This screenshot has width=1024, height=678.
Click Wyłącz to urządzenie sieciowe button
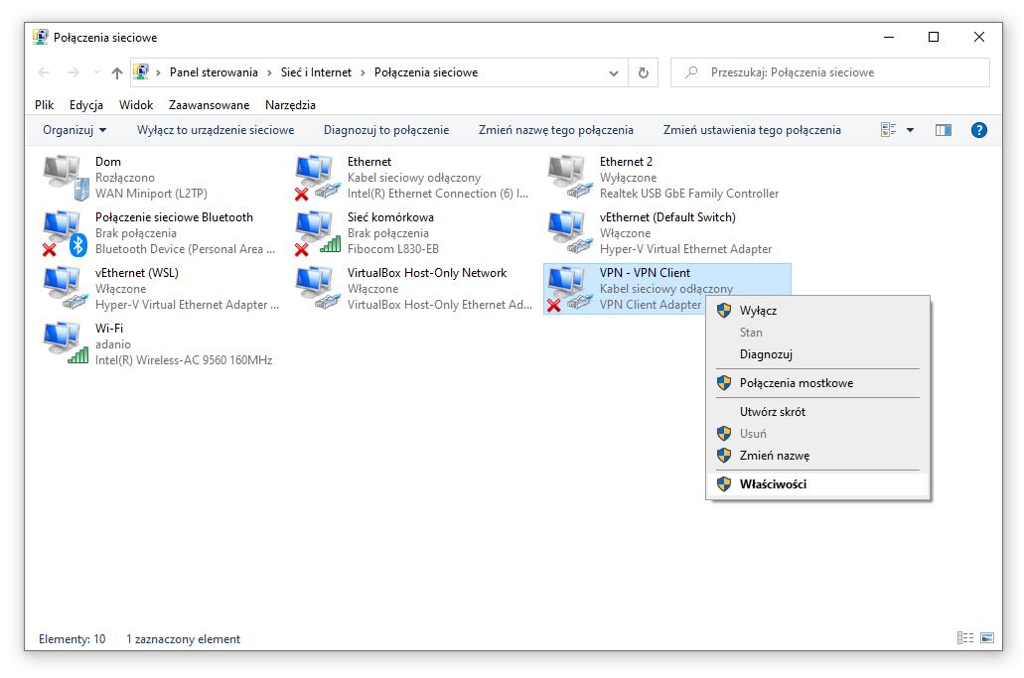216,130
